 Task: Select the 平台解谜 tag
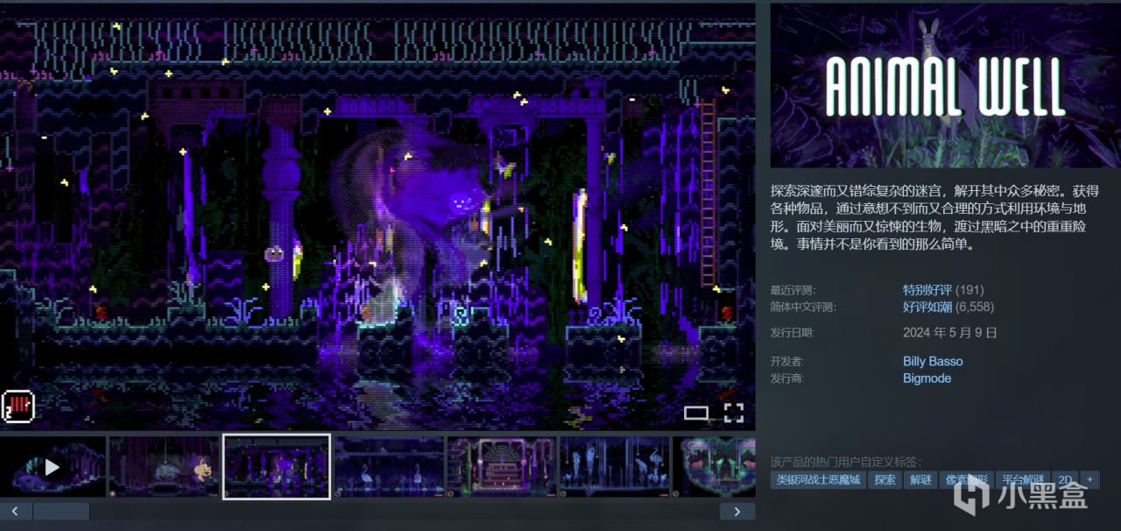pos(1023,480)
